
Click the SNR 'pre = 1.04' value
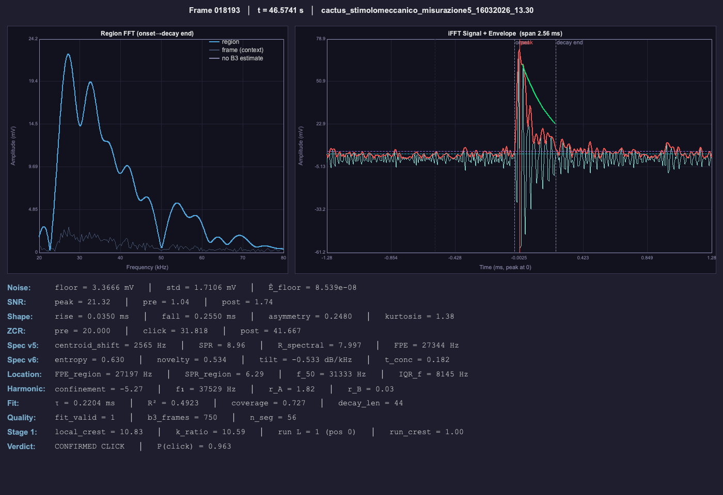(x=166, y=302)
